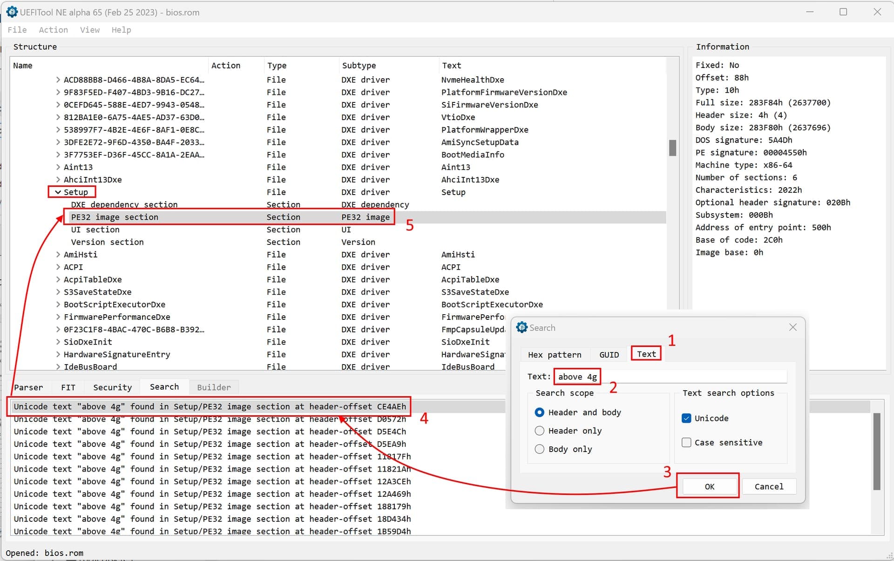Expand the 9F83F5ED-F407-4BD3 node
The width and height of the screenshot is (894, 561).
[x=58, y=92]
